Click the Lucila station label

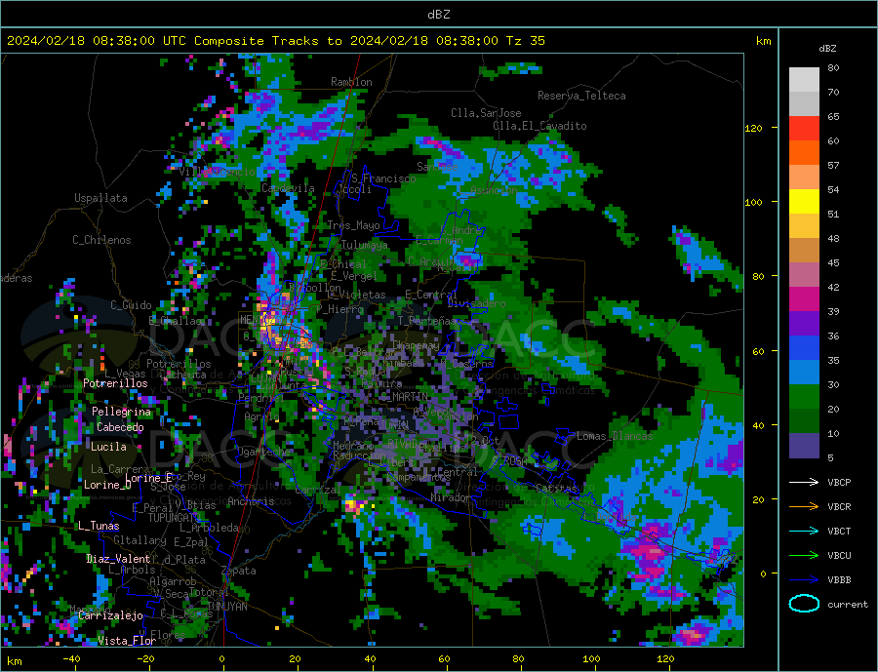pyautogui.click(x=108, y=447)
